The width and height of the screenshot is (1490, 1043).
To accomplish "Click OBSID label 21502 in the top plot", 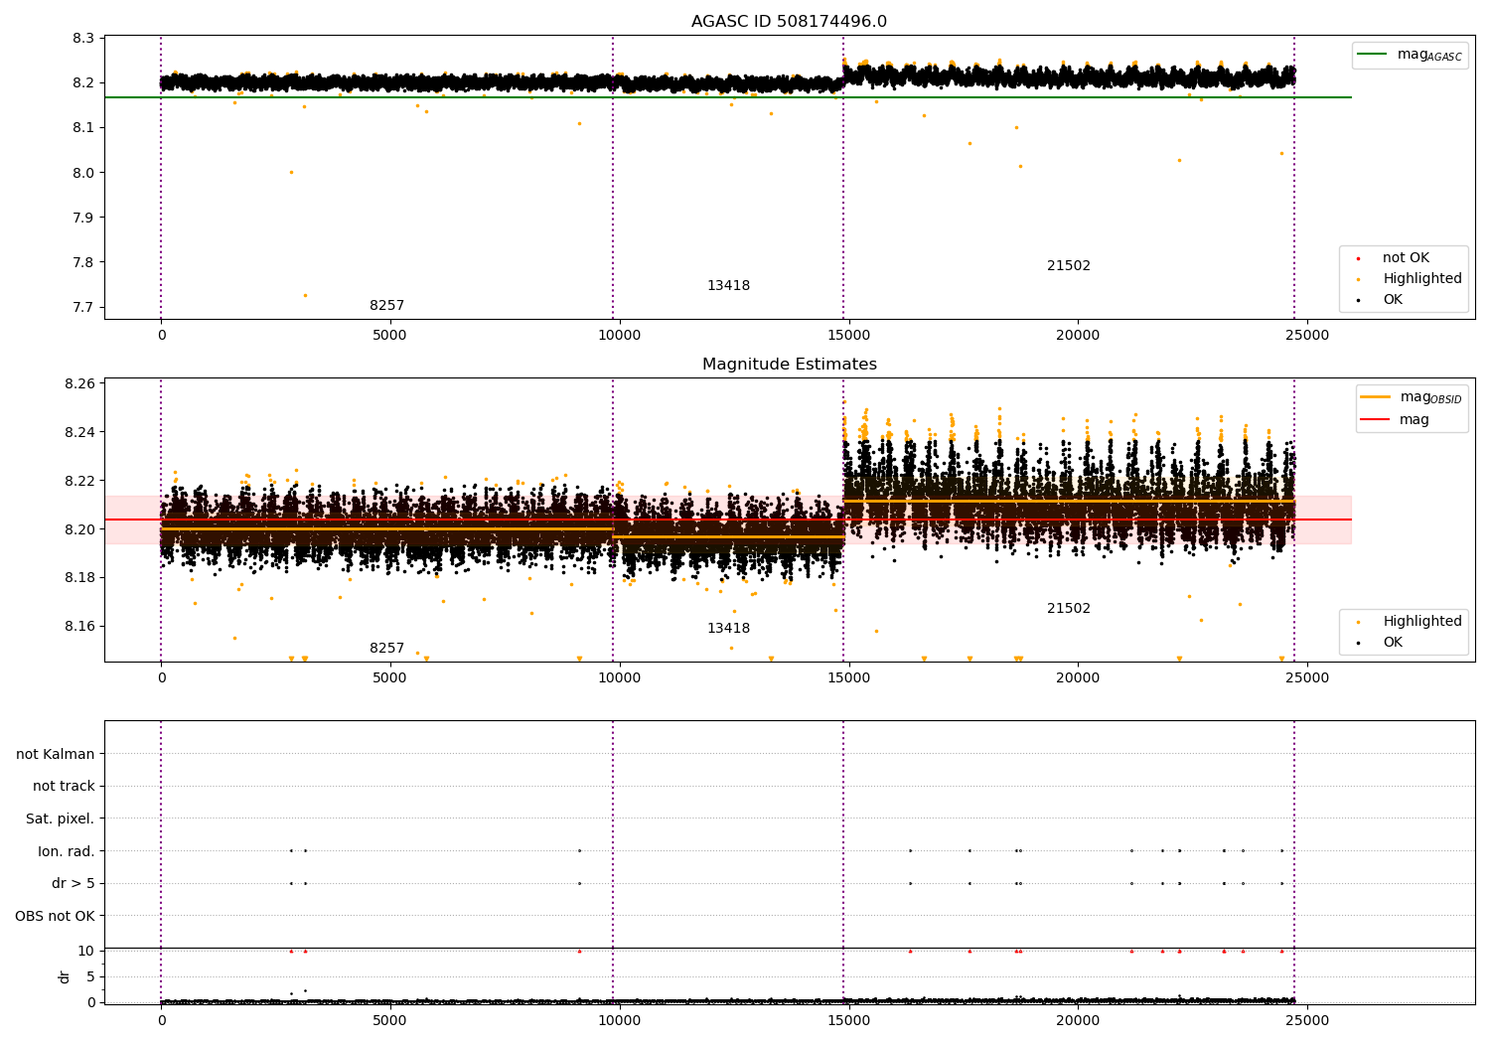I will [x=1069, y=266].
